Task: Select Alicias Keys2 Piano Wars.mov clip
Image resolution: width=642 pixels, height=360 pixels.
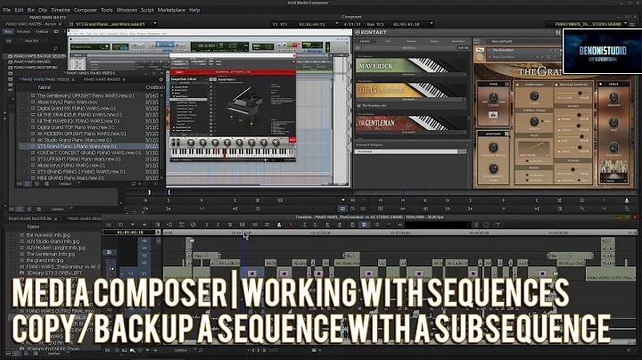Action: point(68,102)
